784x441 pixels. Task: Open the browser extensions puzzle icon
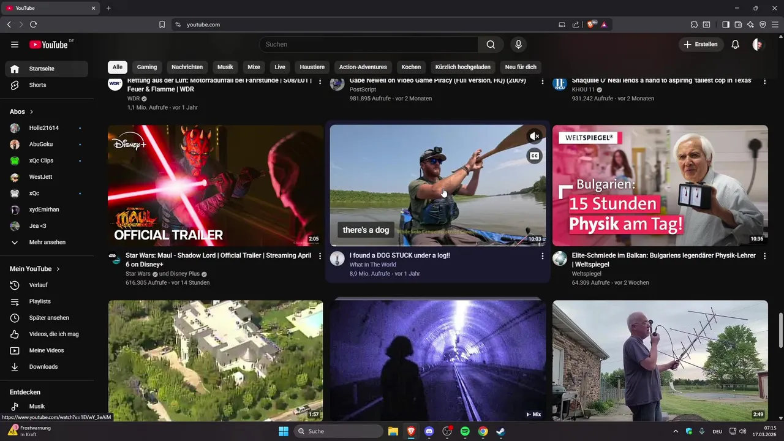694,24
